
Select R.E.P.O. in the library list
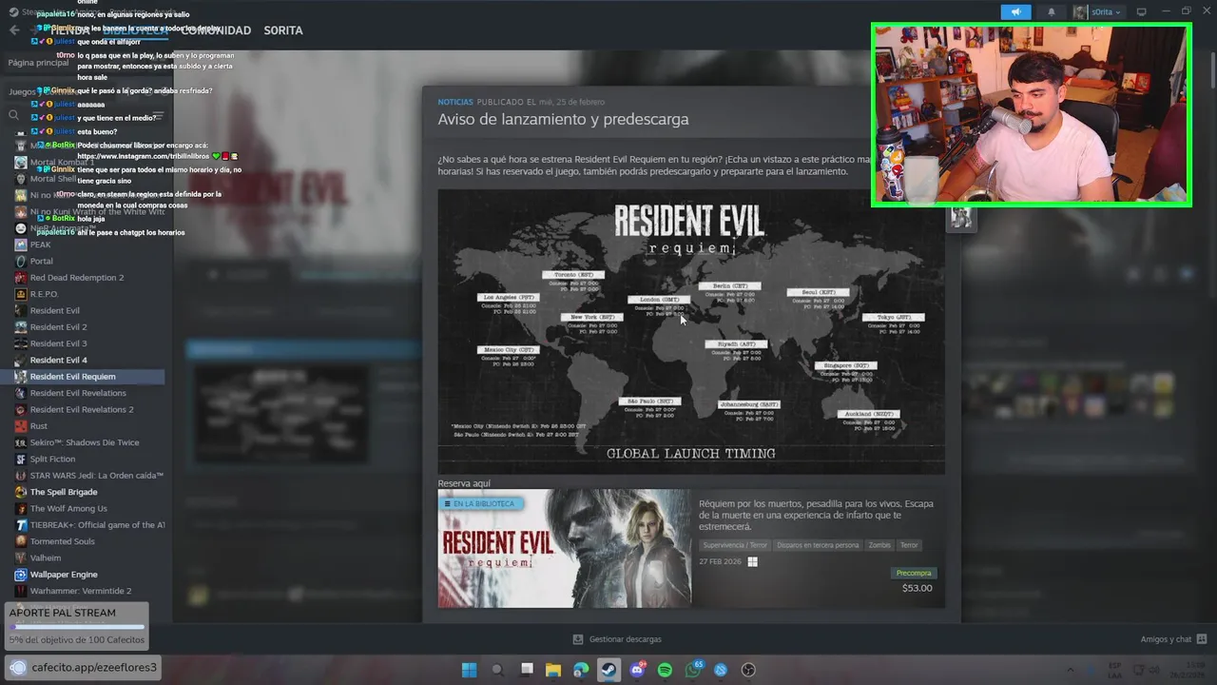(44, 294)
